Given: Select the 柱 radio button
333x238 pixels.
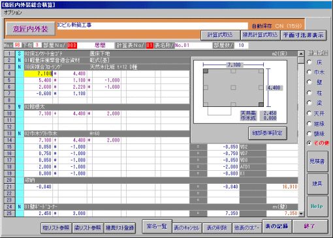Looking at the screenshot, I should [x=309, y=93].
